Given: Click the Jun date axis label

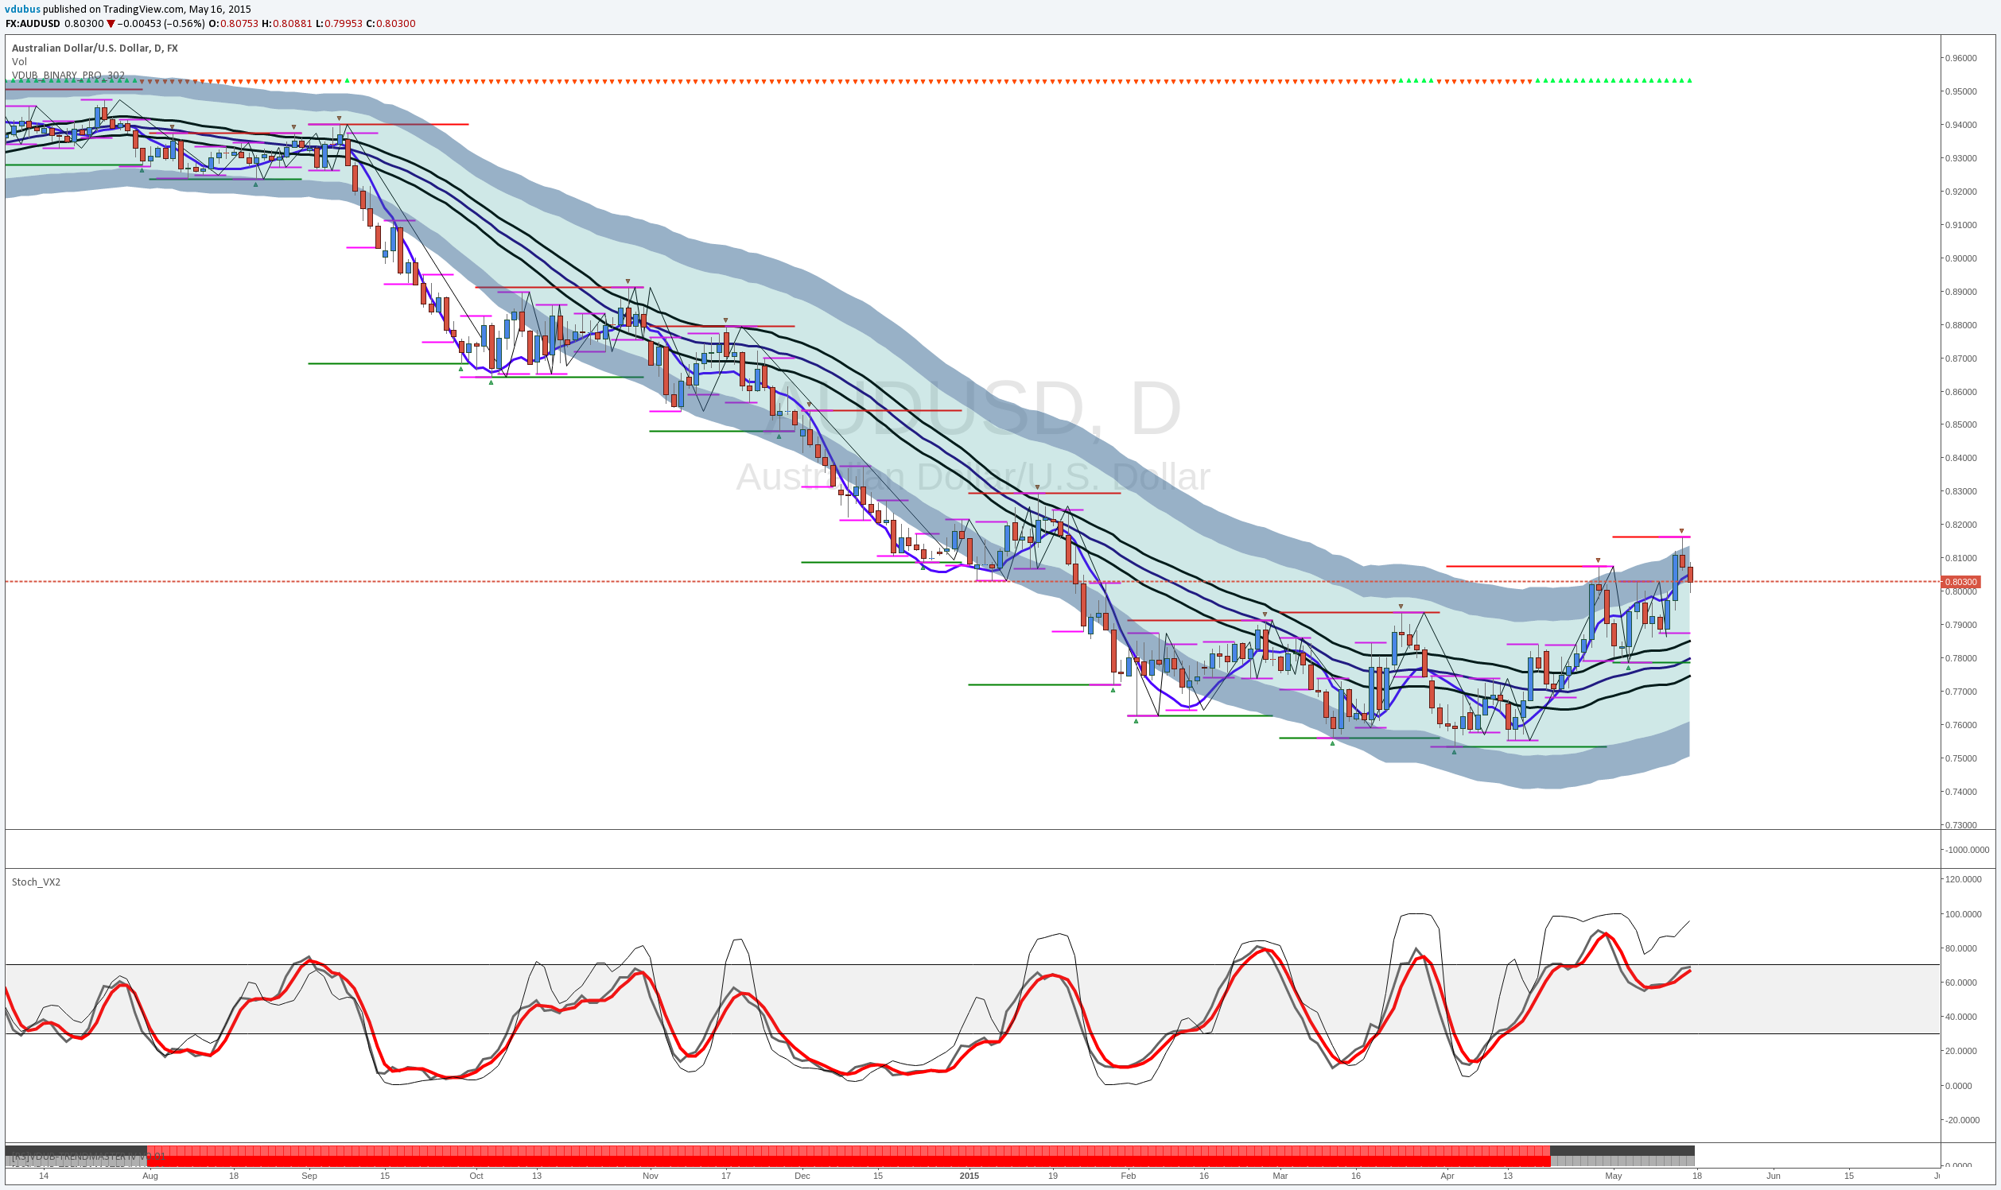Looking at the screenshot, I should click(x=1773, y=1176).
